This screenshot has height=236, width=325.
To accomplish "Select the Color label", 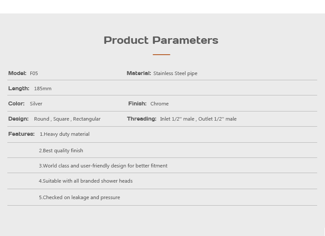I will (16, 104).
